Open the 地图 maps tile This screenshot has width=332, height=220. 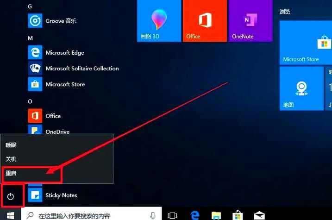coord(301,88)
